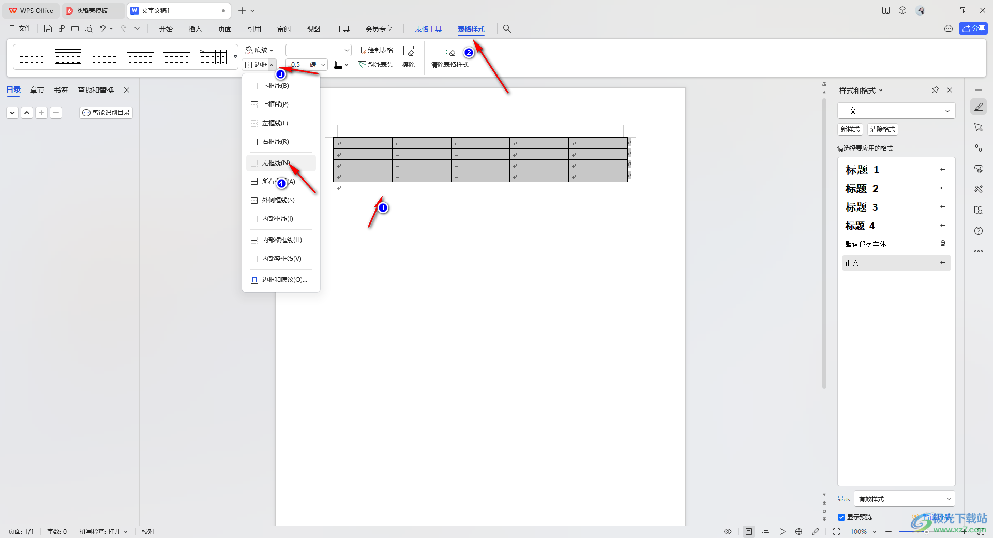Switch to outline view icon in status bar
Viewport: 993px width, 538px height.
coord(765,531)
